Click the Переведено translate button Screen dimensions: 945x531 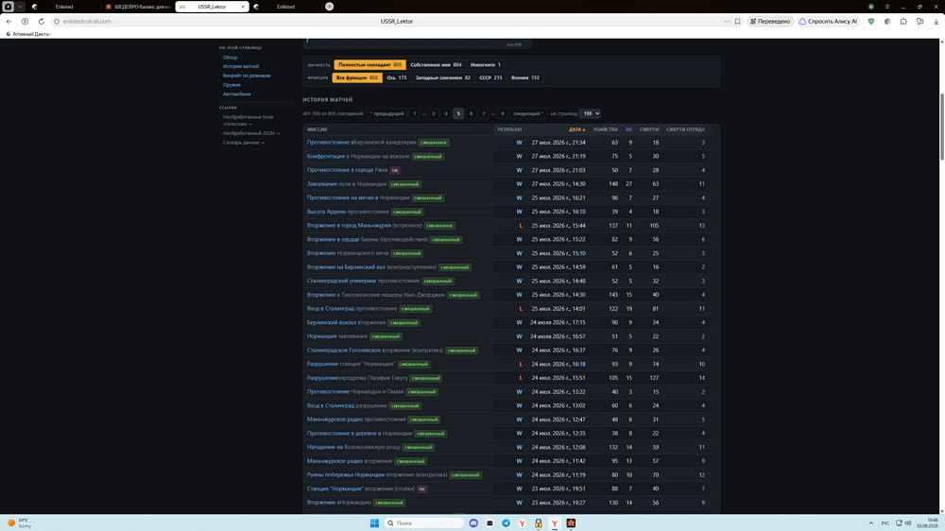click(769, 21)
